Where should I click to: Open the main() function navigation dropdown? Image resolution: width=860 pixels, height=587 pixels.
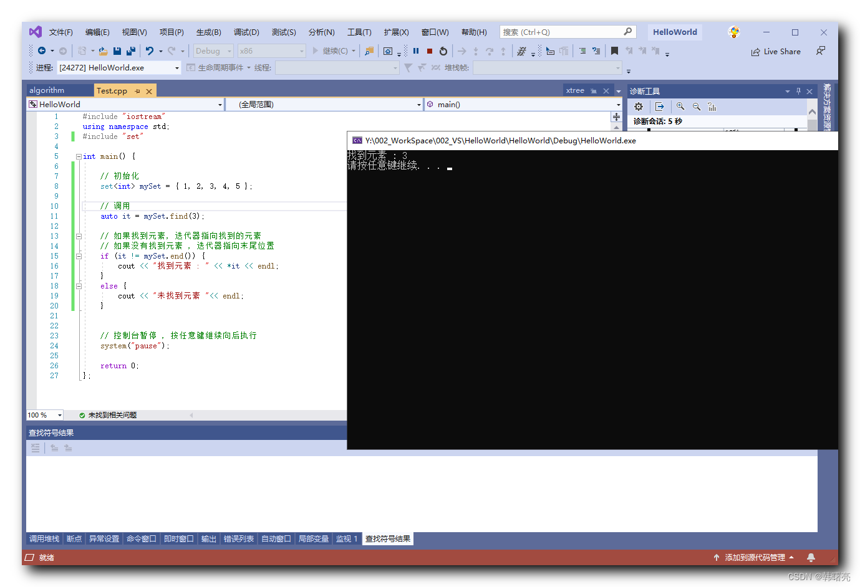click(523, 104)
